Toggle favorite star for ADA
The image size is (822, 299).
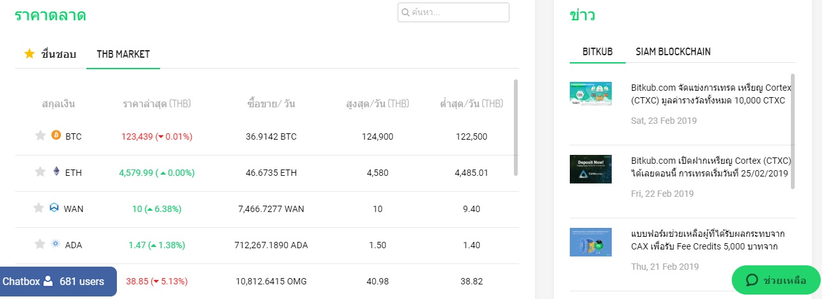[39, 244]
